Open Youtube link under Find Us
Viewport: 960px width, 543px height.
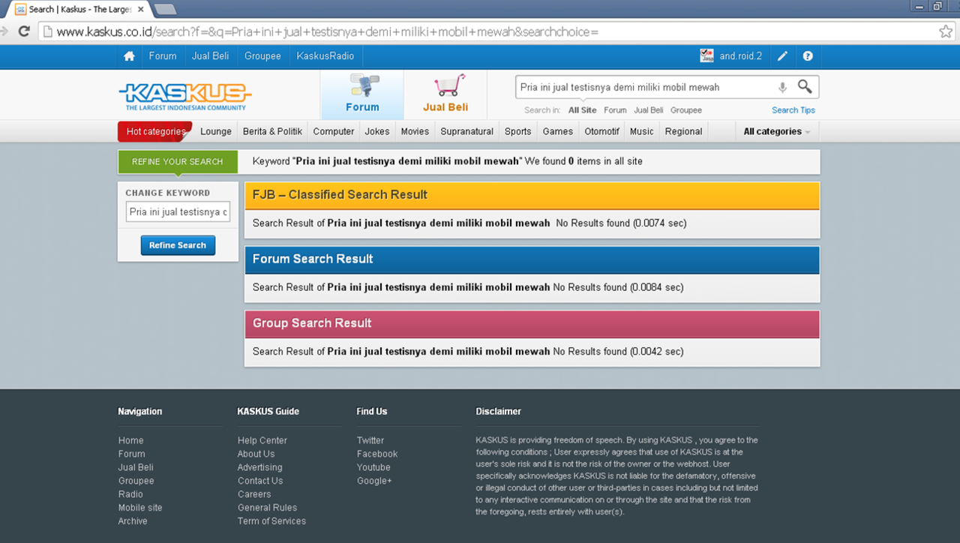point(373,468)
